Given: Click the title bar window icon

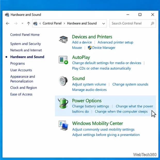Looking at the screenshot, I should [7, 15].
